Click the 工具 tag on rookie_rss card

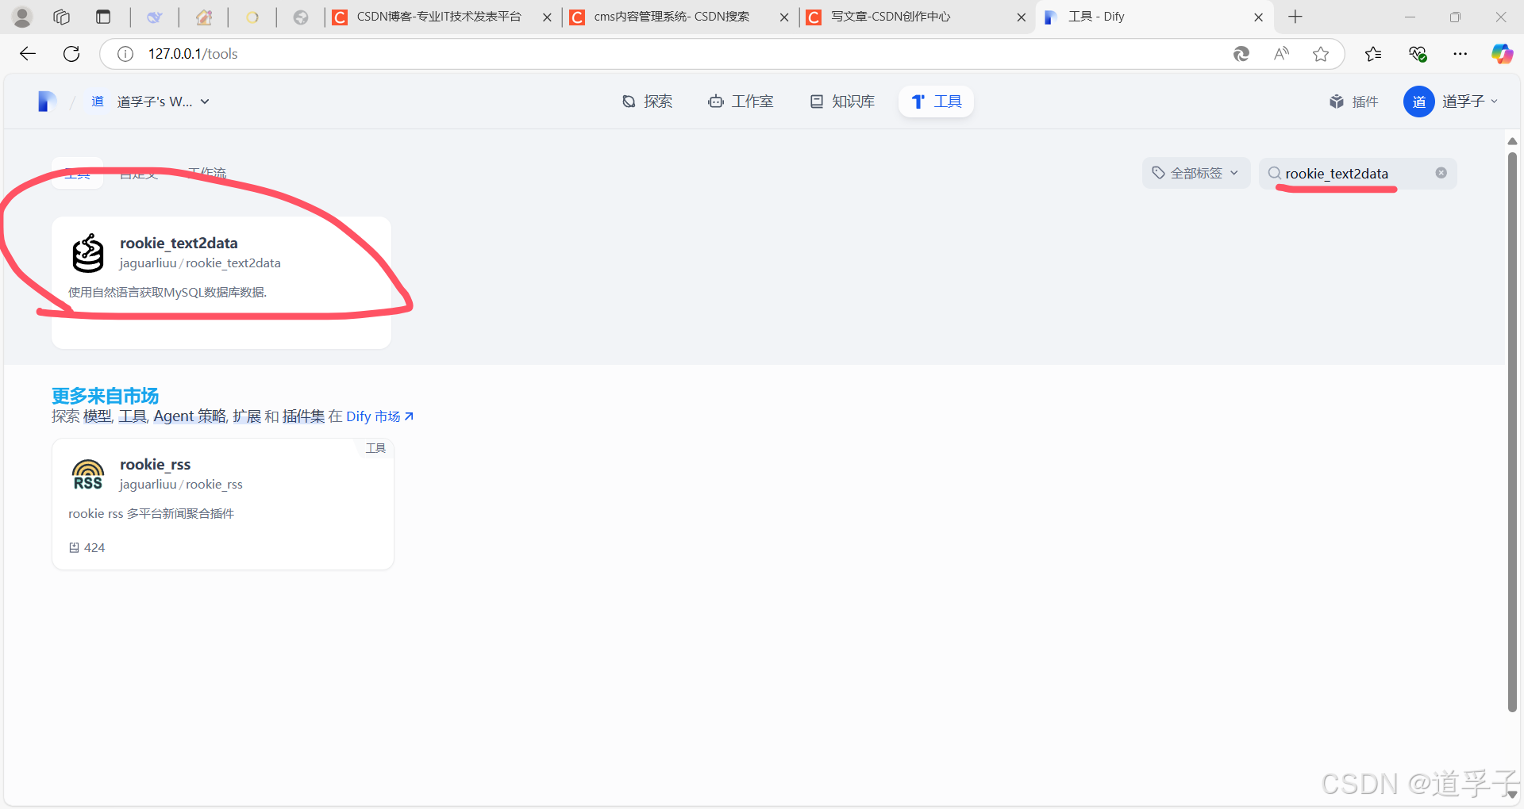click(x=375, y=448)
